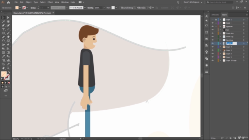Select the Puppet Warp pin tool
The height and width of the screenshot is (140, 249).
8,45
